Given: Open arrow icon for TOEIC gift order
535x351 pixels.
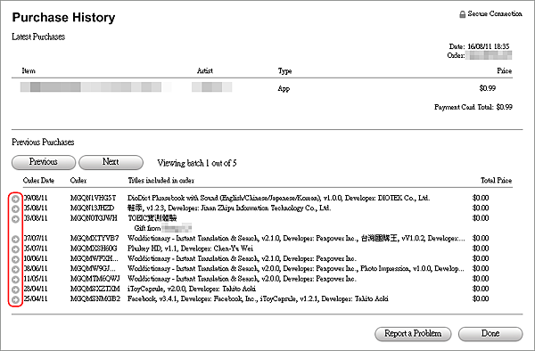Looking at the screenshot, I should 15,219.
